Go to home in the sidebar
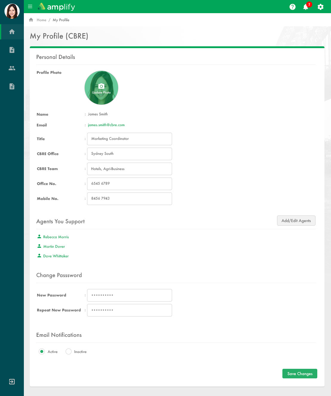 (12, 32)
